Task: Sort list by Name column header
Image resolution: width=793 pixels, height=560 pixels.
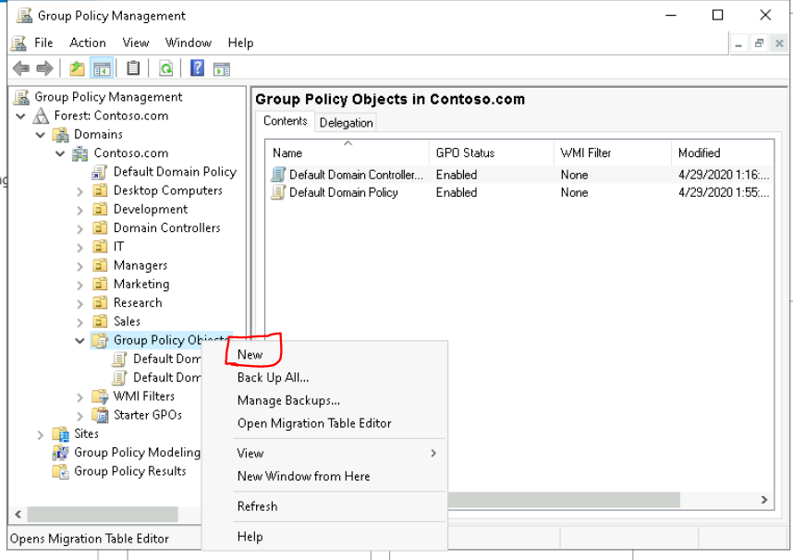Action: click(x=348, y=152)
